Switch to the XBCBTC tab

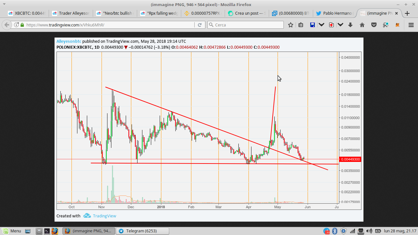[26, 13]
